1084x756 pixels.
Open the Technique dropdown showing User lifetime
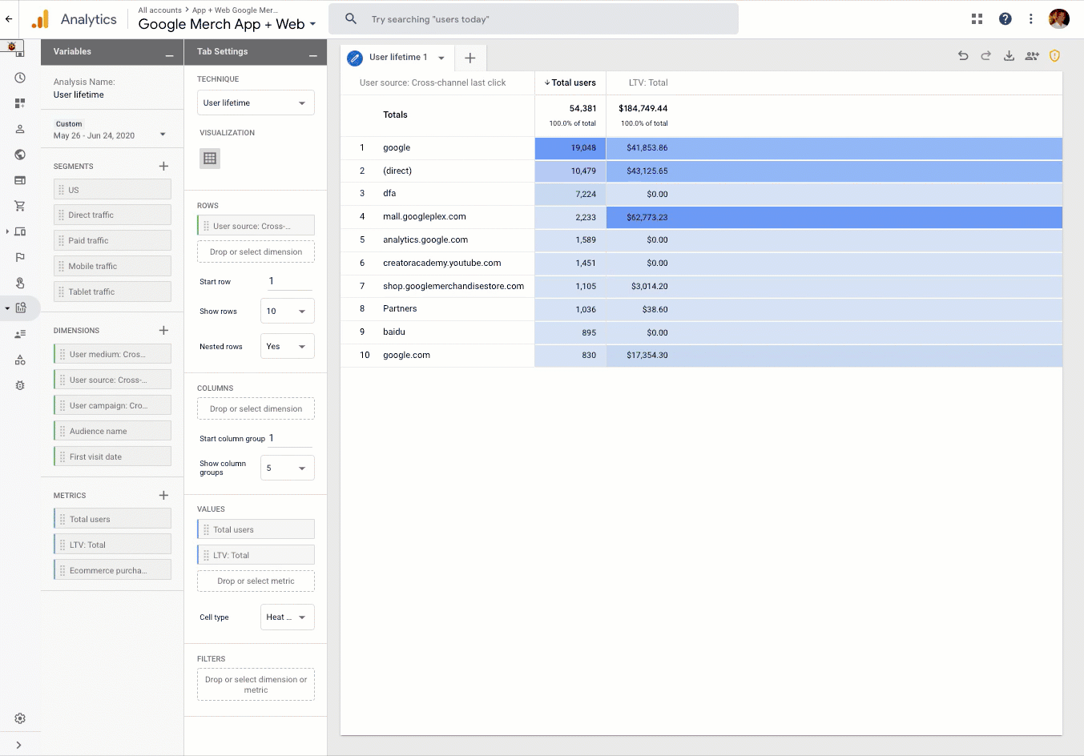(x=256, y=103)
